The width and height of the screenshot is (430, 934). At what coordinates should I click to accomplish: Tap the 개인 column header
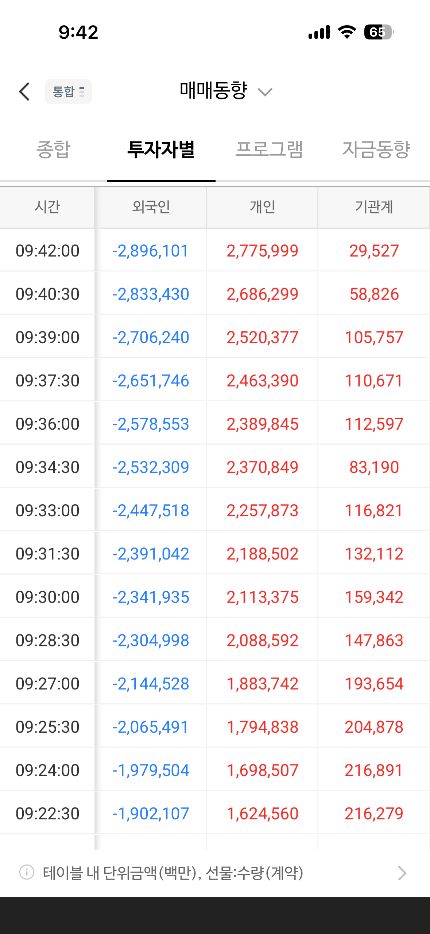tap(262, 207)
